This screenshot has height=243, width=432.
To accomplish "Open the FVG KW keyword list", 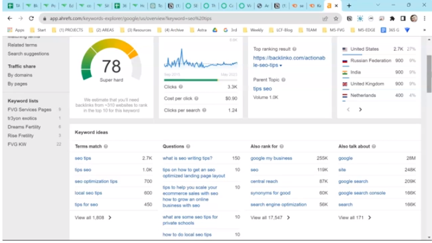I will pyautogui.click(x=17, y=144).
